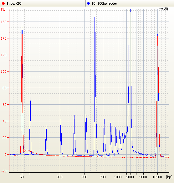Click the blue dot legend for ladder
Viewport: 174px width, 183px height.
click(x=88, y=3)
